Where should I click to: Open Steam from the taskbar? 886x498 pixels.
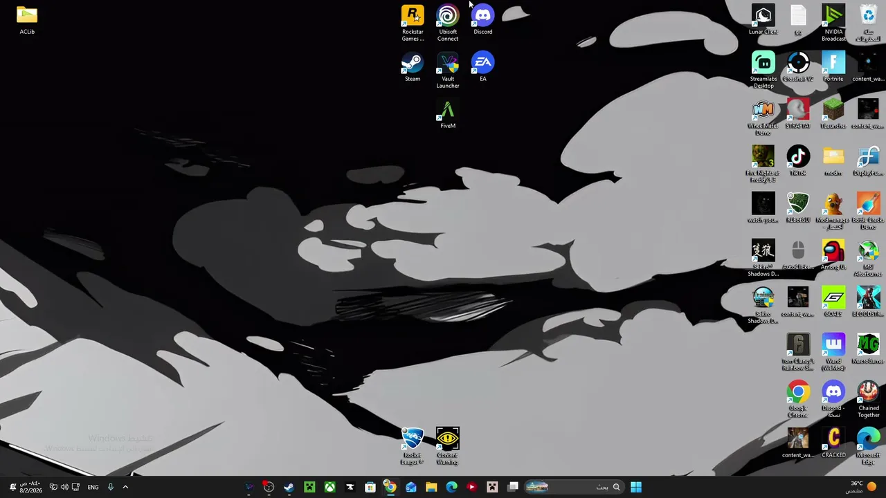click(289, 487)
